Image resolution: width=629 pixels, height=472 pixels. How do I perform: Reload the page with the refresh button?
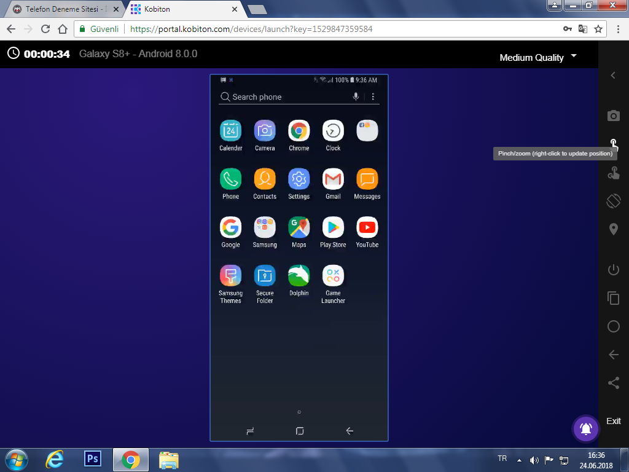point(45,29)
